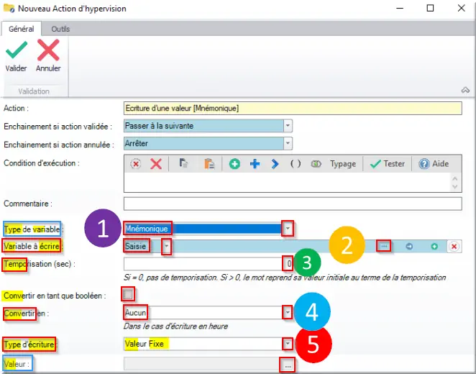Click the circled red x clear-condition icon
The height and width of the screenshot is (374, 476).
click(136, 164)
